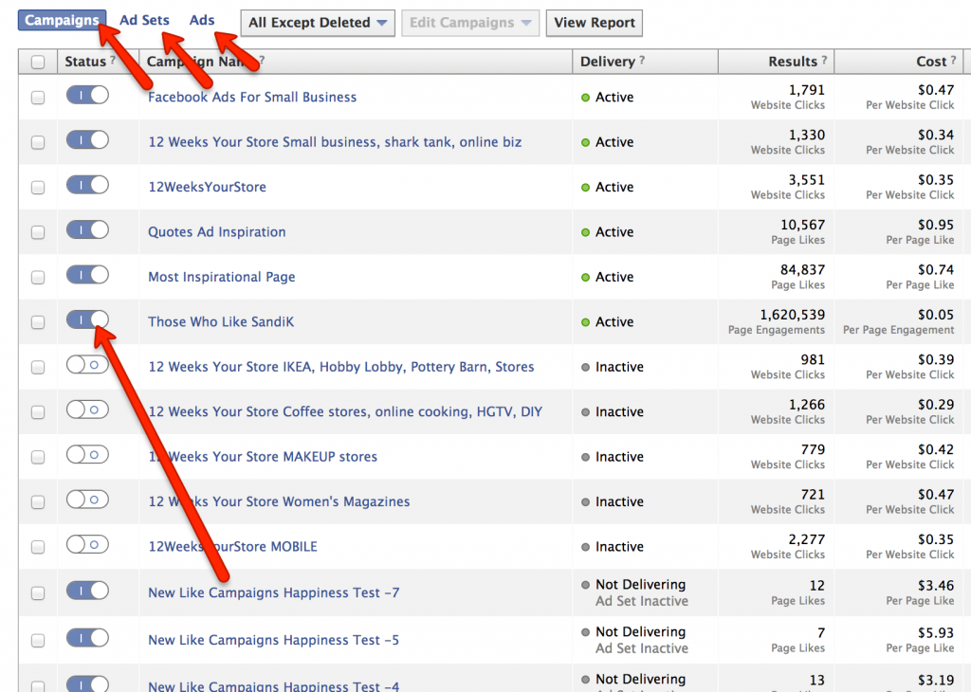
Task: Switch to the Ads tab
Action: click(202, 18)
